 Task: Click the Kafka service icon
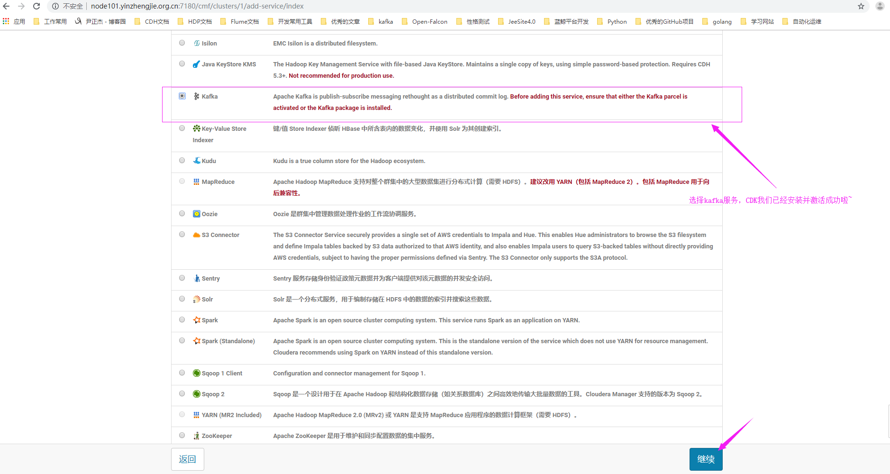click(196, 96)
